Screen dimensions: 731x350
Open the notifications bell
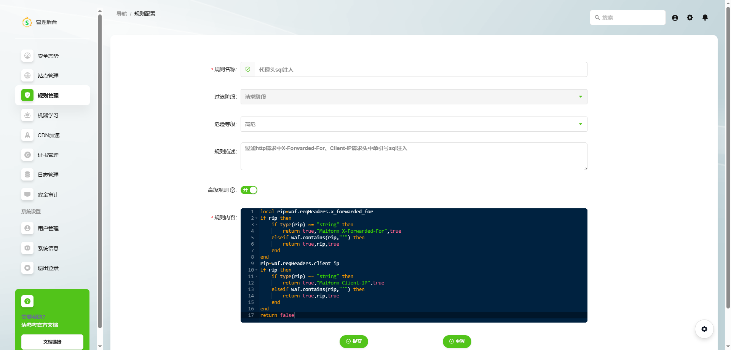tap(705, 18)
